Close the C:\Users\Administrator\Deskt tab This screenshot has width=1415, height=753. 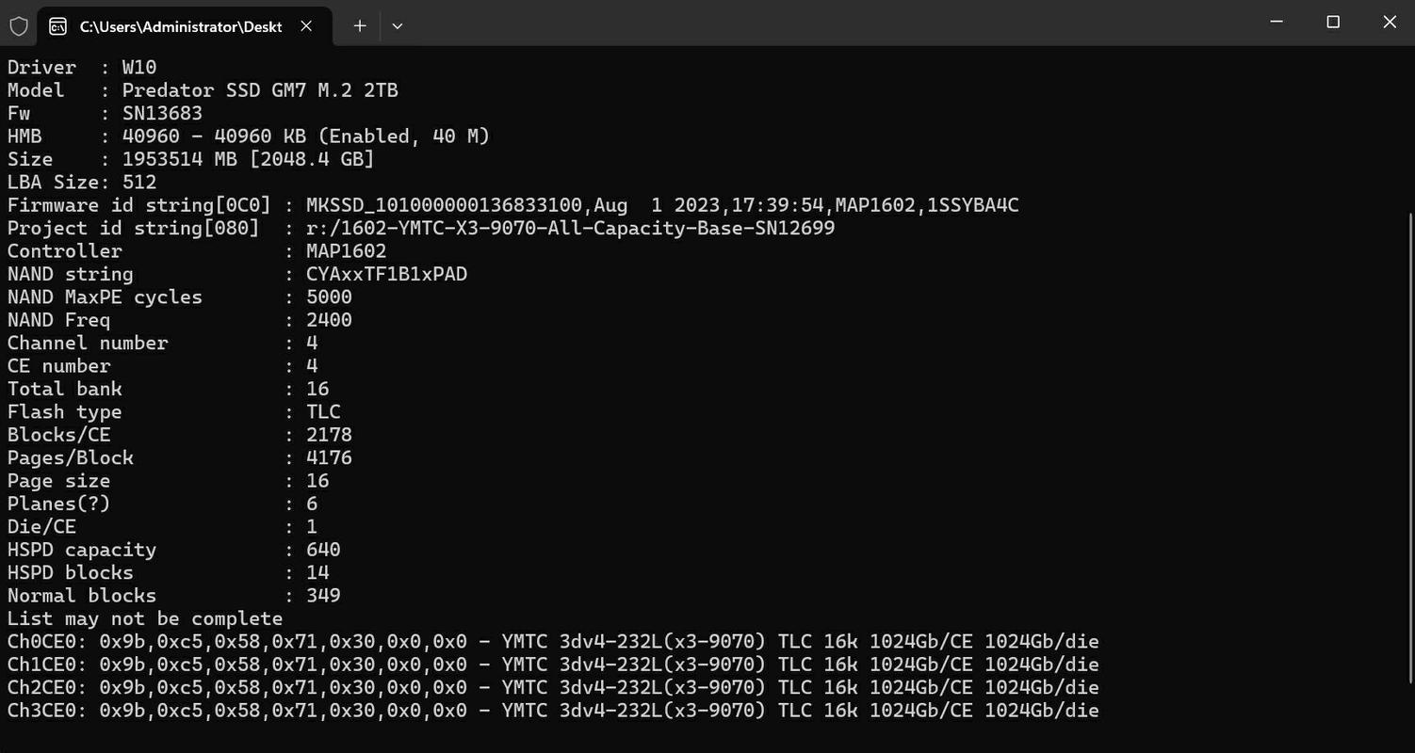click(x=306, y=26)
